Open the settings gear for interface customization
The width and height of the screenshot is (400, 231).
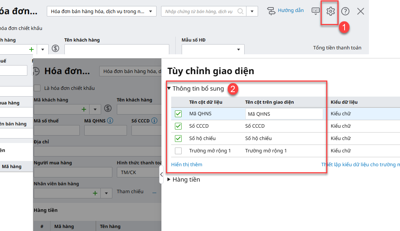(330, 11)
